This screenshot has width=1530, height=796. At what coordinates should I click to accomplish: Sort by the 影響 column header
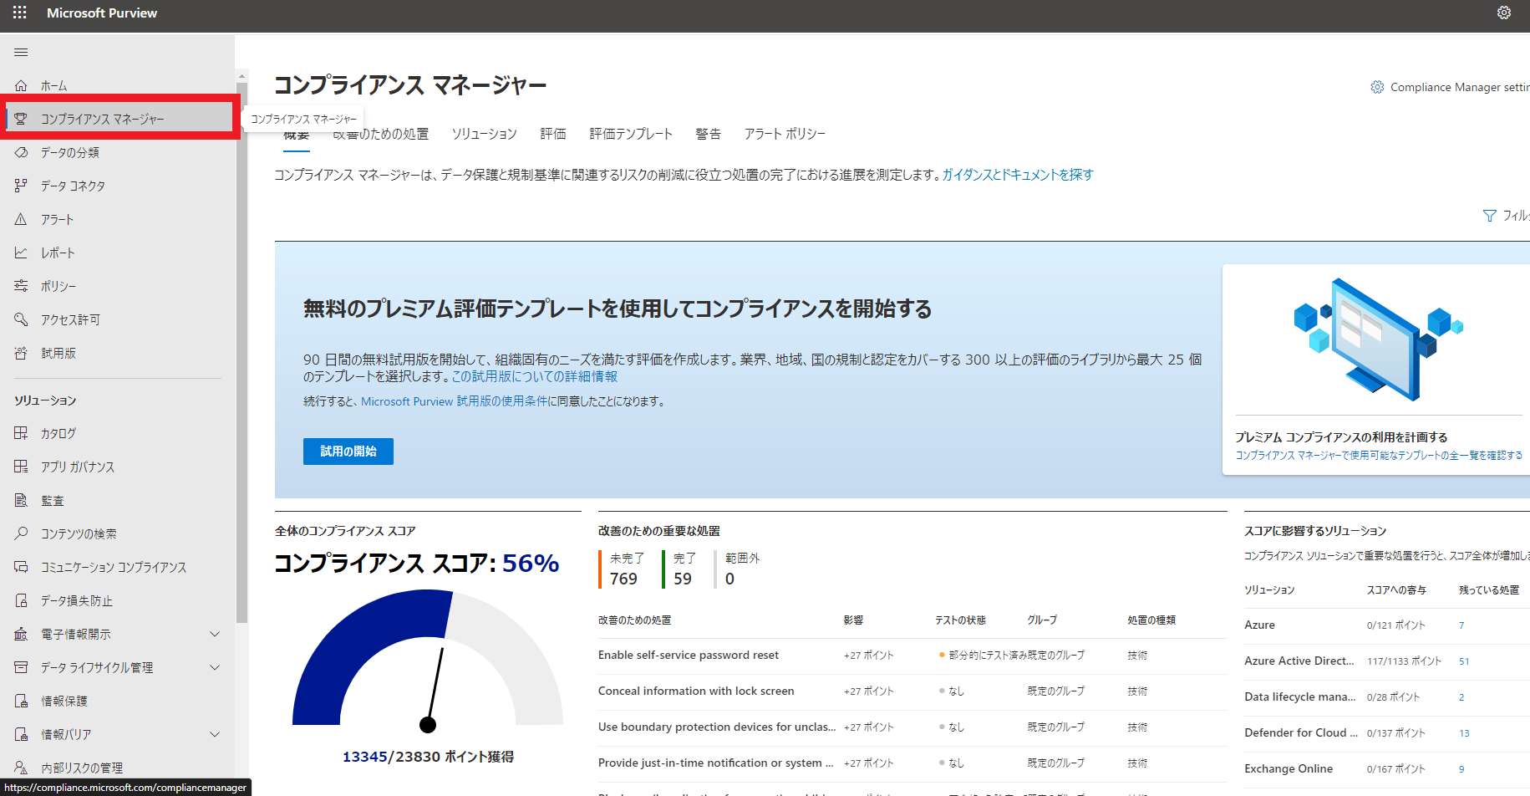click(x=853, y=620)
